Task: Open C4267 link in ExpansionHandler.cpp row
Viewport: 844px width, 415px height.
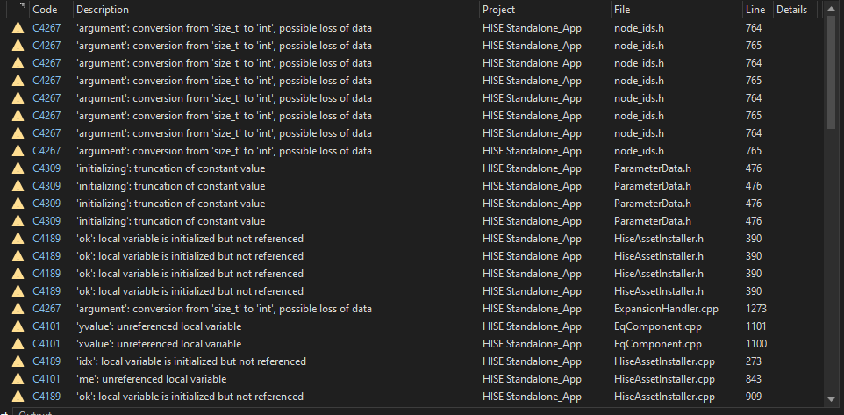Action: 46,309
